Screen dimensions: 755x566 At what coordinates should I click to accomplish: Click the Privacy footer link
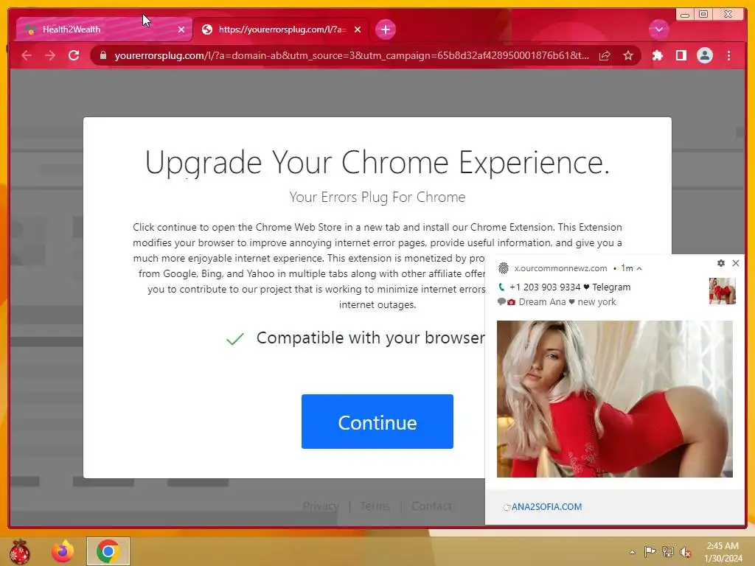click(x=321, y=506)
